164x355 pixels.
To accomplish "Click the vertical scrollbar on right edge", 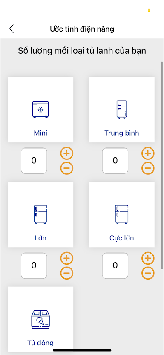I will (162, 165).
